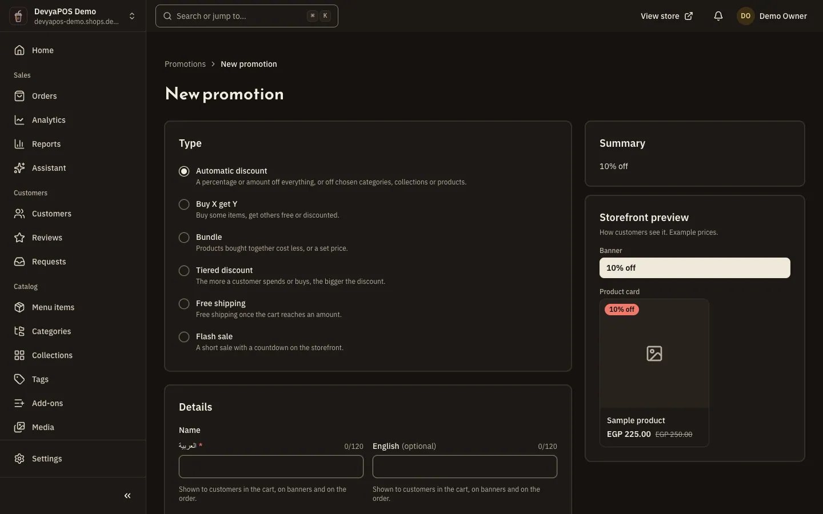Open Collections via the grid icon

(x=19, y=355)
